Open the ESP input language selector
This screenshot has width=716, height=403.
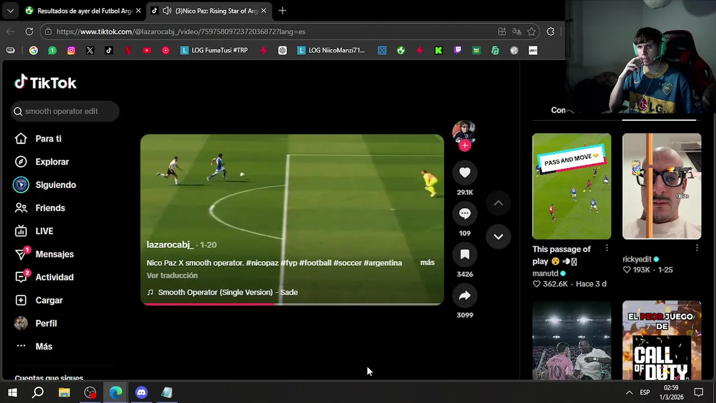click(645, 392)
